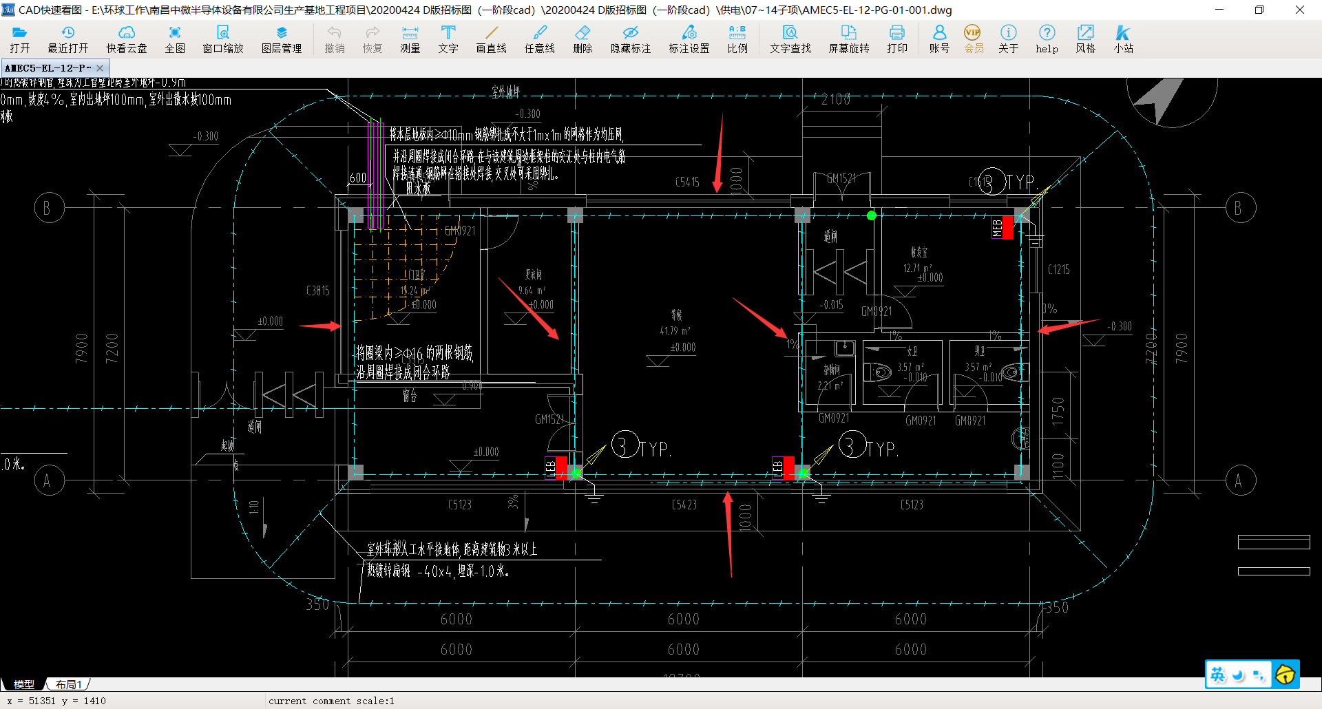Open the 比例 scale tool
1322x709 pixels.
click(737, 39)
